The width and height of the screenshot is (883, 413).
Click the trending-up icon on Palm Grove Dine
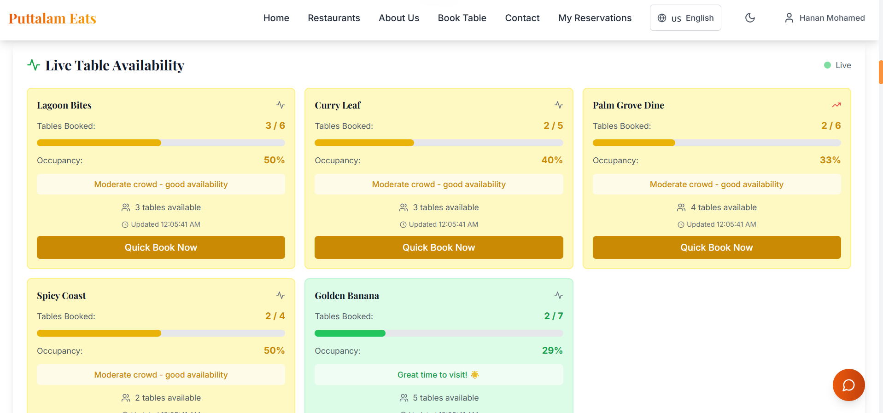tap(836, 105)
